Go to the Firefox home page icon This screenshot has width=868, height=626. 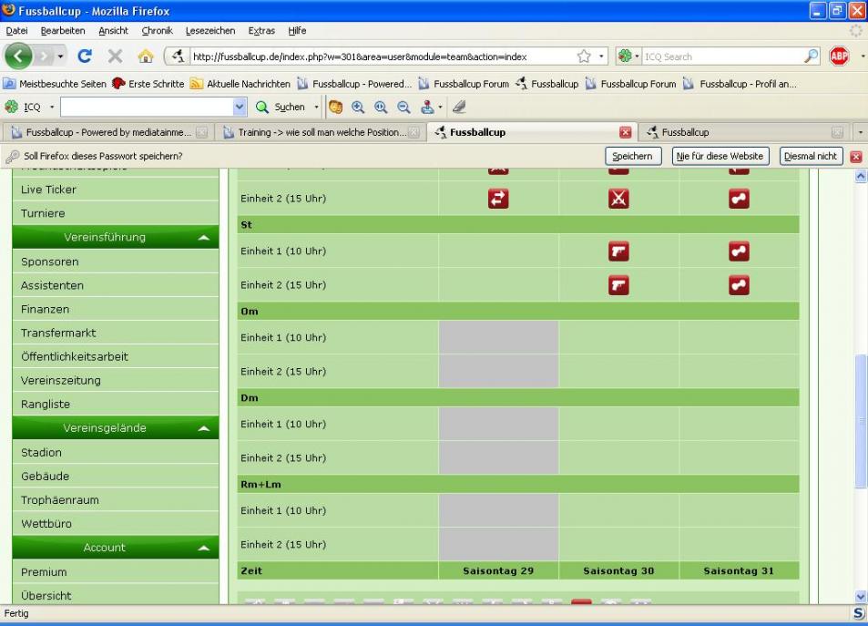[x=145, y=56]
